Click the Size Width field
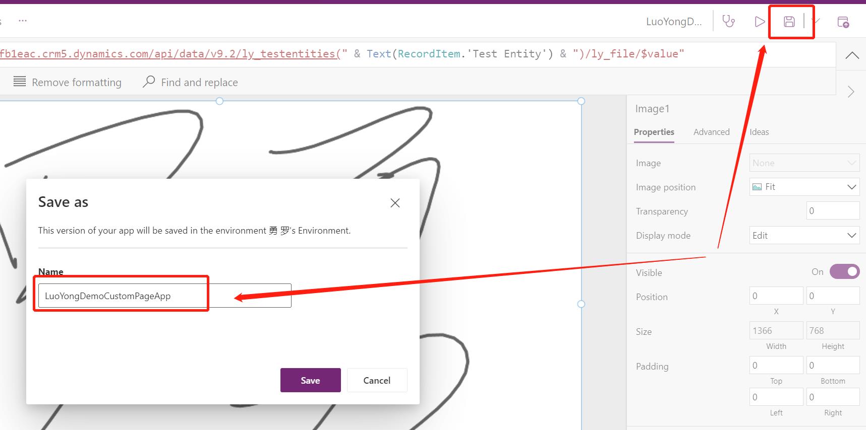The height and width of the screenshot is (430, 866). coord(776,330)
